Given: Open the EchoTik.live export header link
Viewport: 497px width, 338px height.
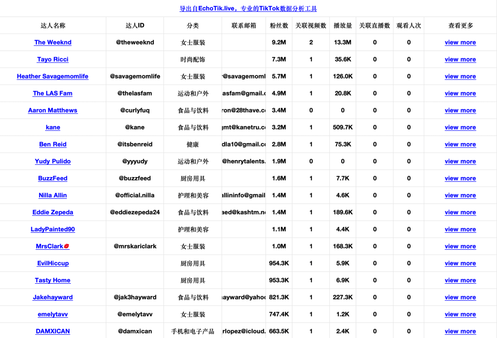Looking at the screenshot, I should pos(248,9).
